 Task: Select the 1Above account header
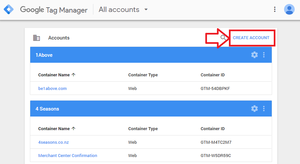click(x=151, y=55)
